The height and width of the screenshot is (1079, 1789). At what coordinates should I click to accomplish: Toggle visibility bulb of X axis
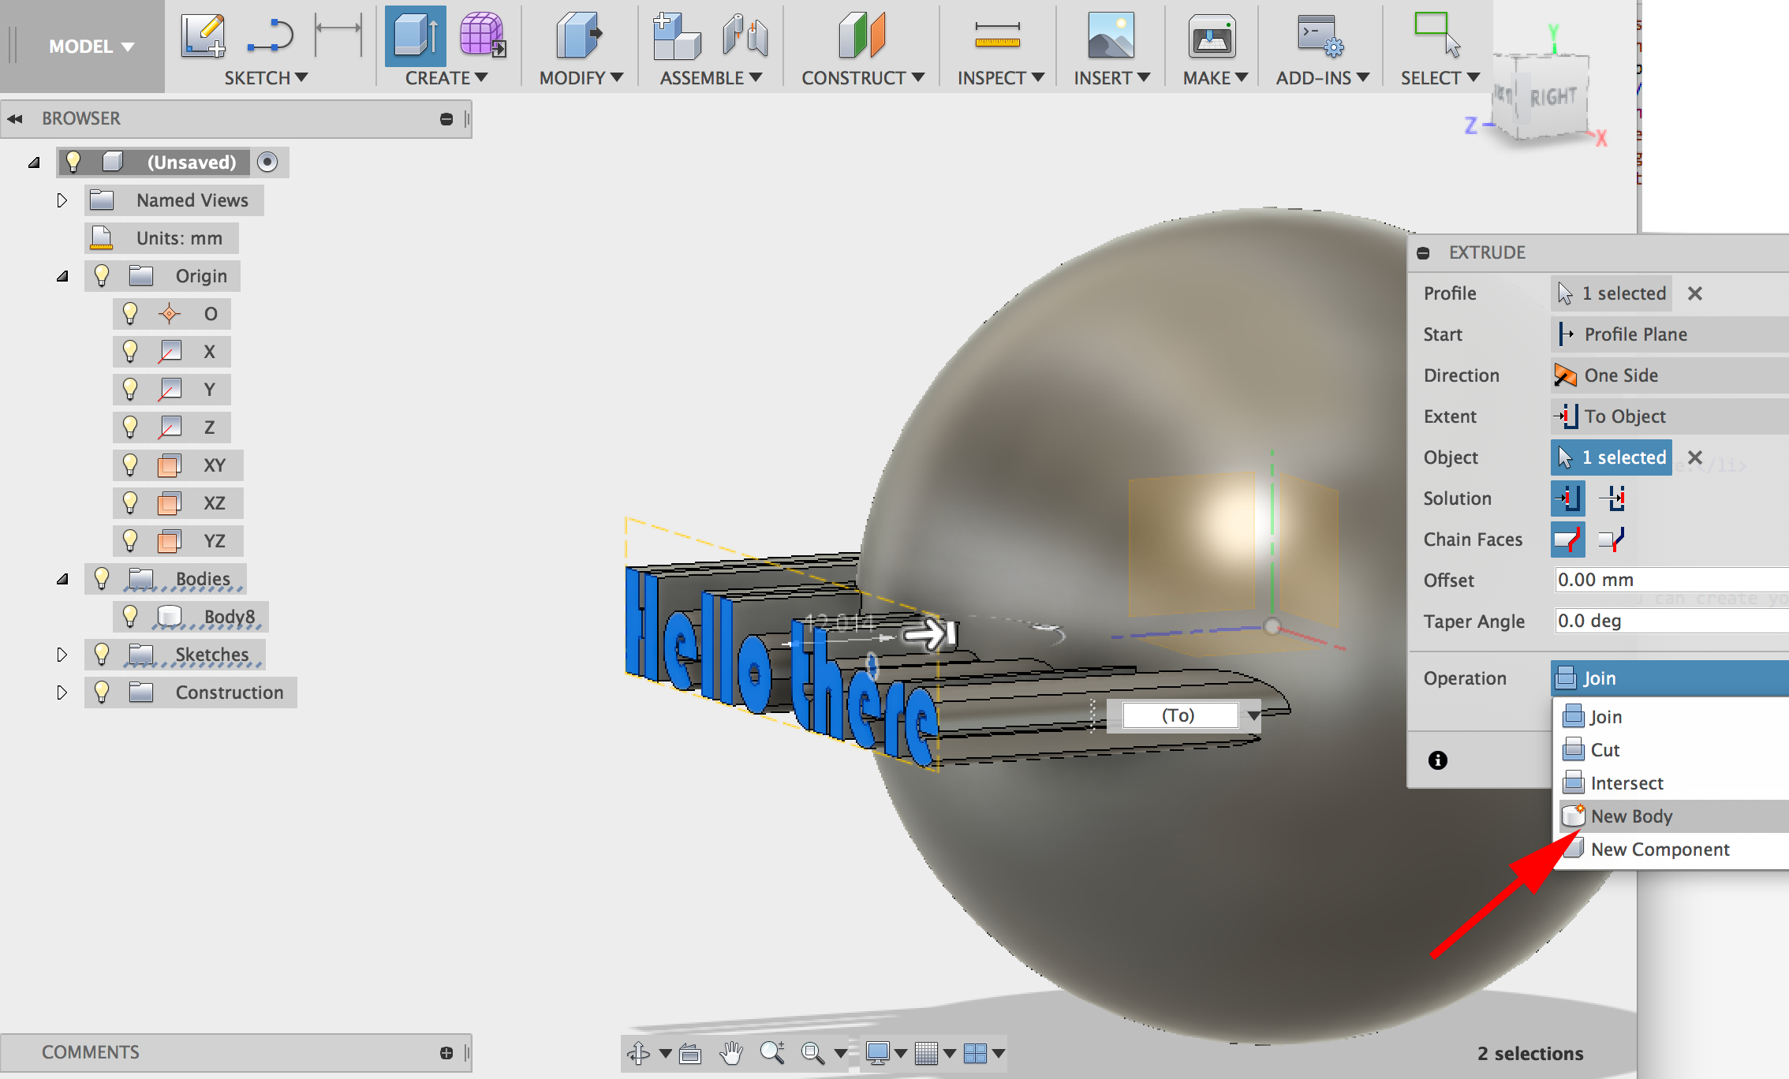130,351
